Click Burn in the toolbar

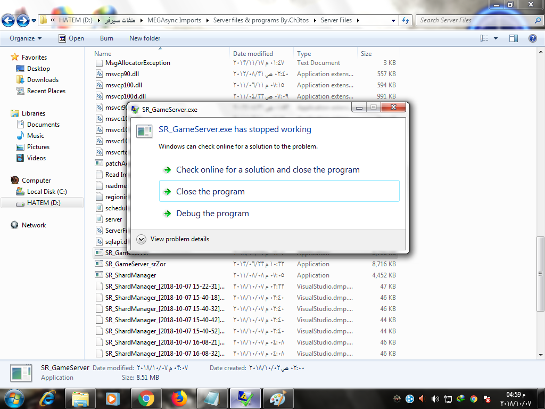(x=106, y=38)
